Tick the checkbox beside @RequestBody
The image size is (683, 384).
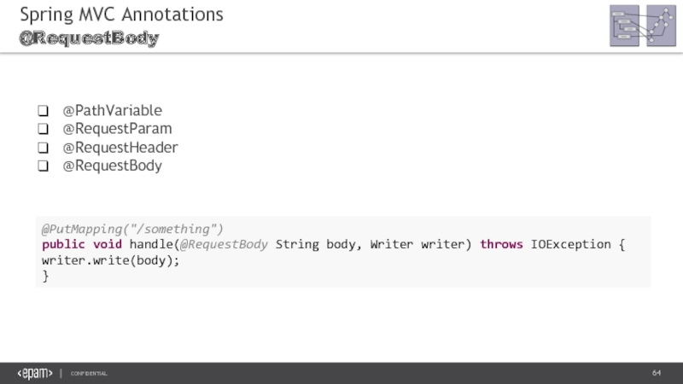point(43,166)
